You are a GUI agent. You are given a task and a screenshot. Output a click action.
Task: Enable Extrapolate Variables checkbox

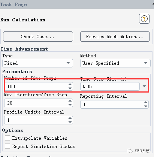pos(7,138)
